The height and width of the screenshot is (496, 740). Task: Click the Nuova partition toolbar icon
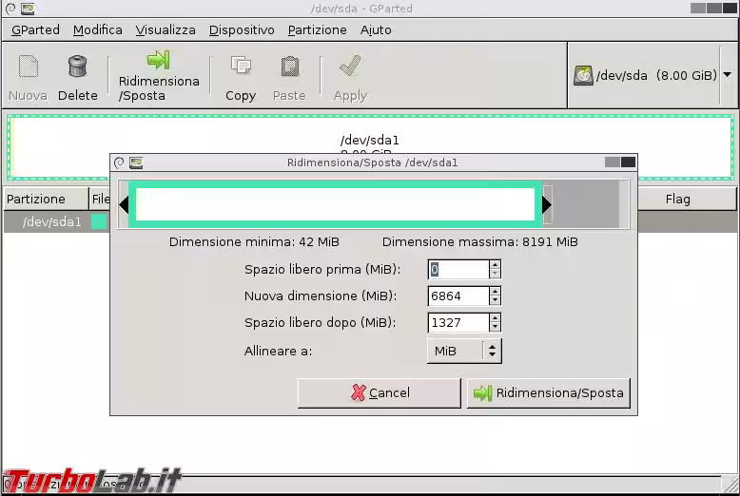(28, 67)
